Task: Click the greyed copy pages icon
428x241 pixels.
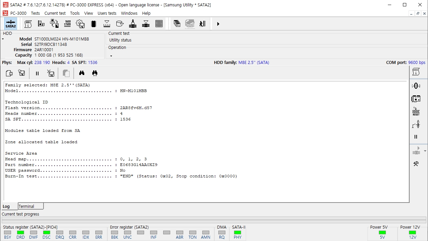Action: tap(66, 73)
